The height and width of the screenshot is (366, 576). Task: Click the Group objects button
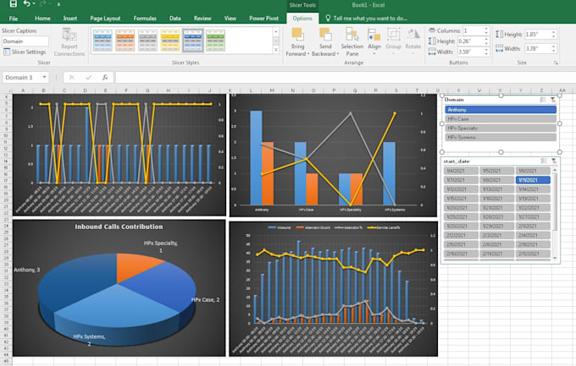[x=393, y=41]
